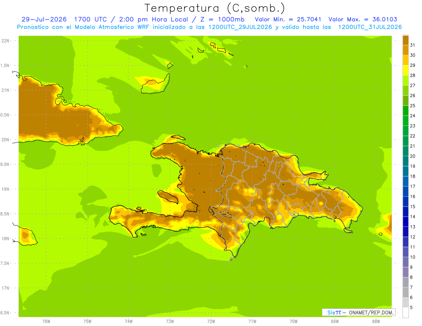
Task: Click the 15 label on the color scale
Action: point(413,207)
